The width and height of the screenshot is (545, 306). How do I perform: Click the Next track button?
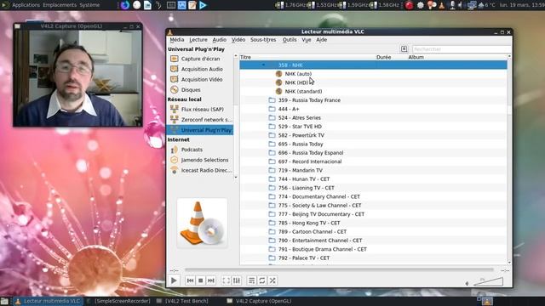click(x=211, y=280)
